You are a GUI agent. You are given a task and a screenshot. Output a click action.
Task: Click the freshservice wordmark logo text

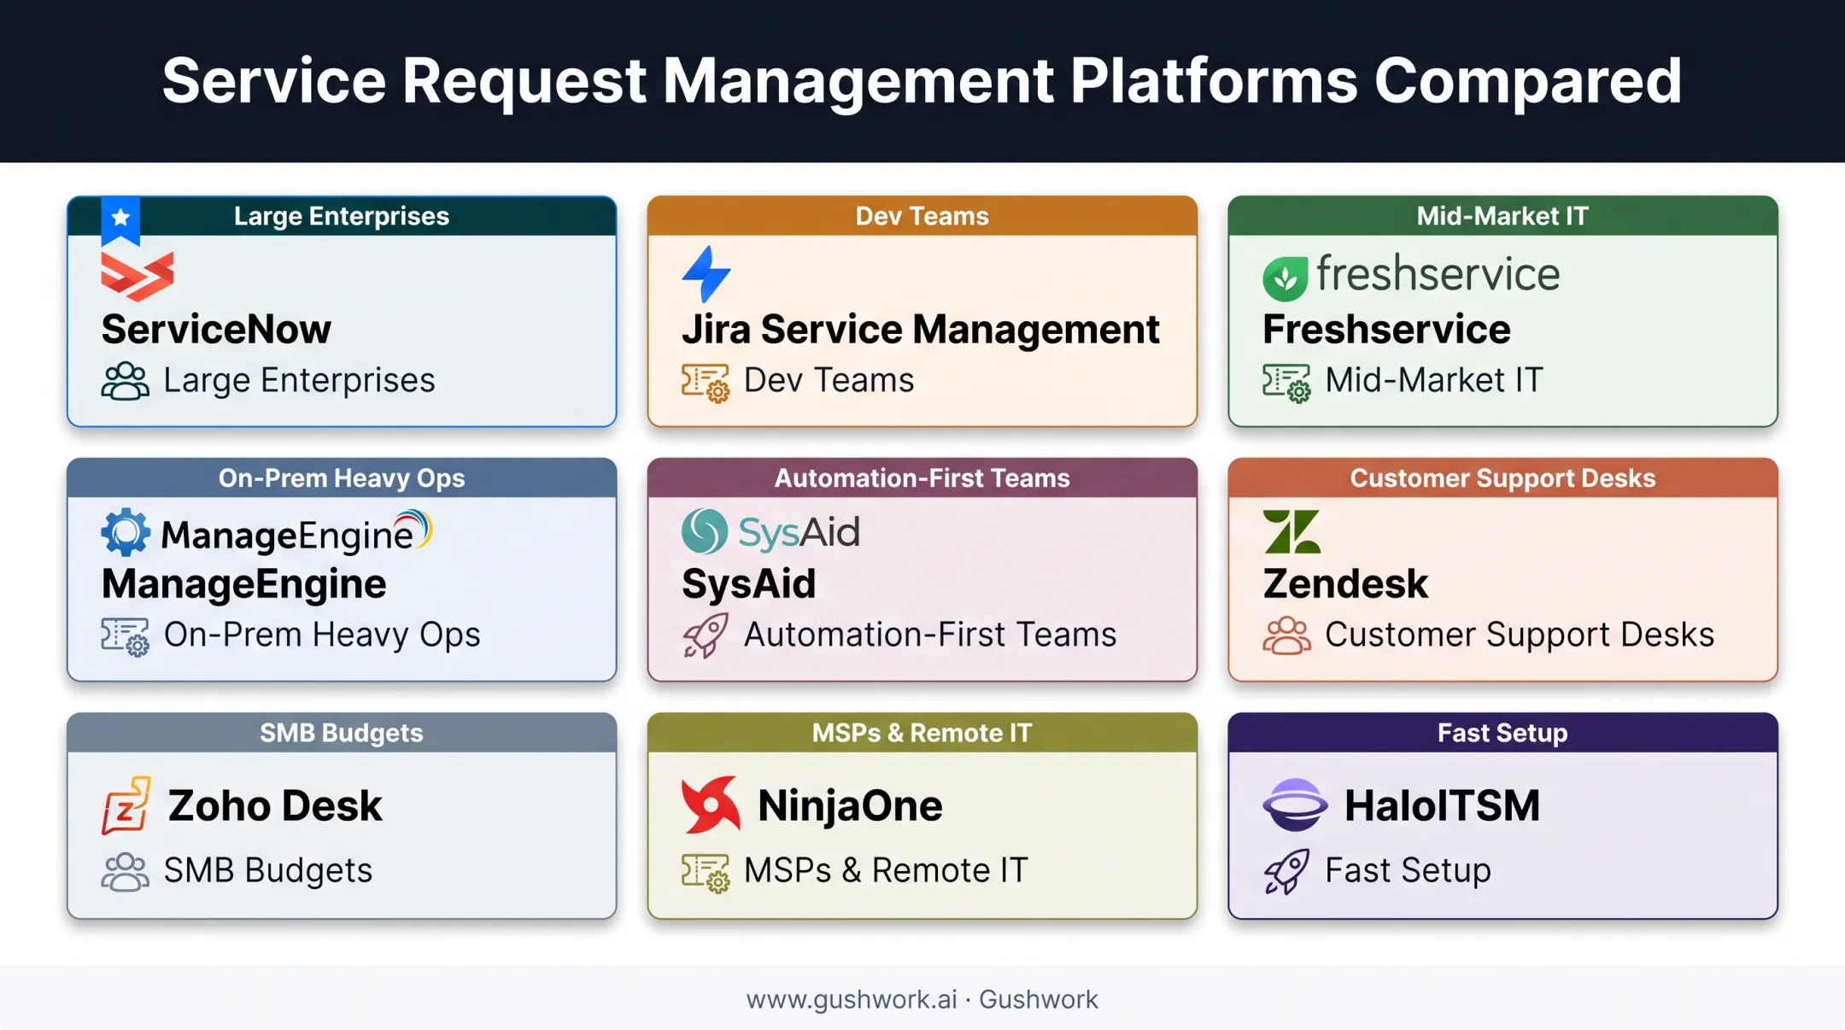1438,274
